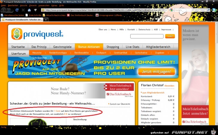218x135 pixels.
Task: Select the Gutscheine submenu item
Action: 141,53
